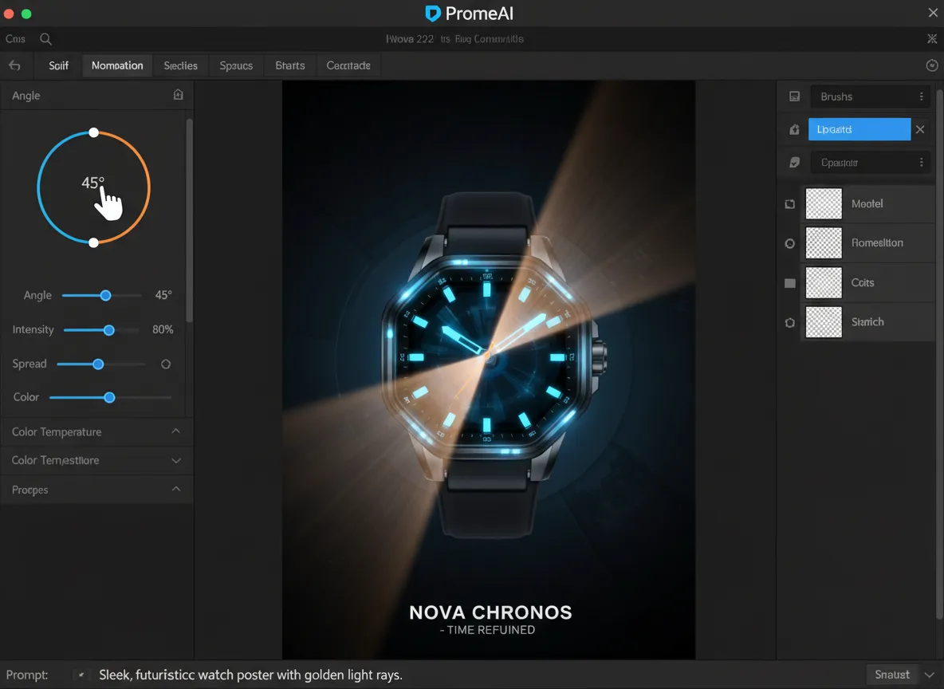Click the Intensity slider handle
This screenshot has height=689, width=944.
click(x=109, y=330)
